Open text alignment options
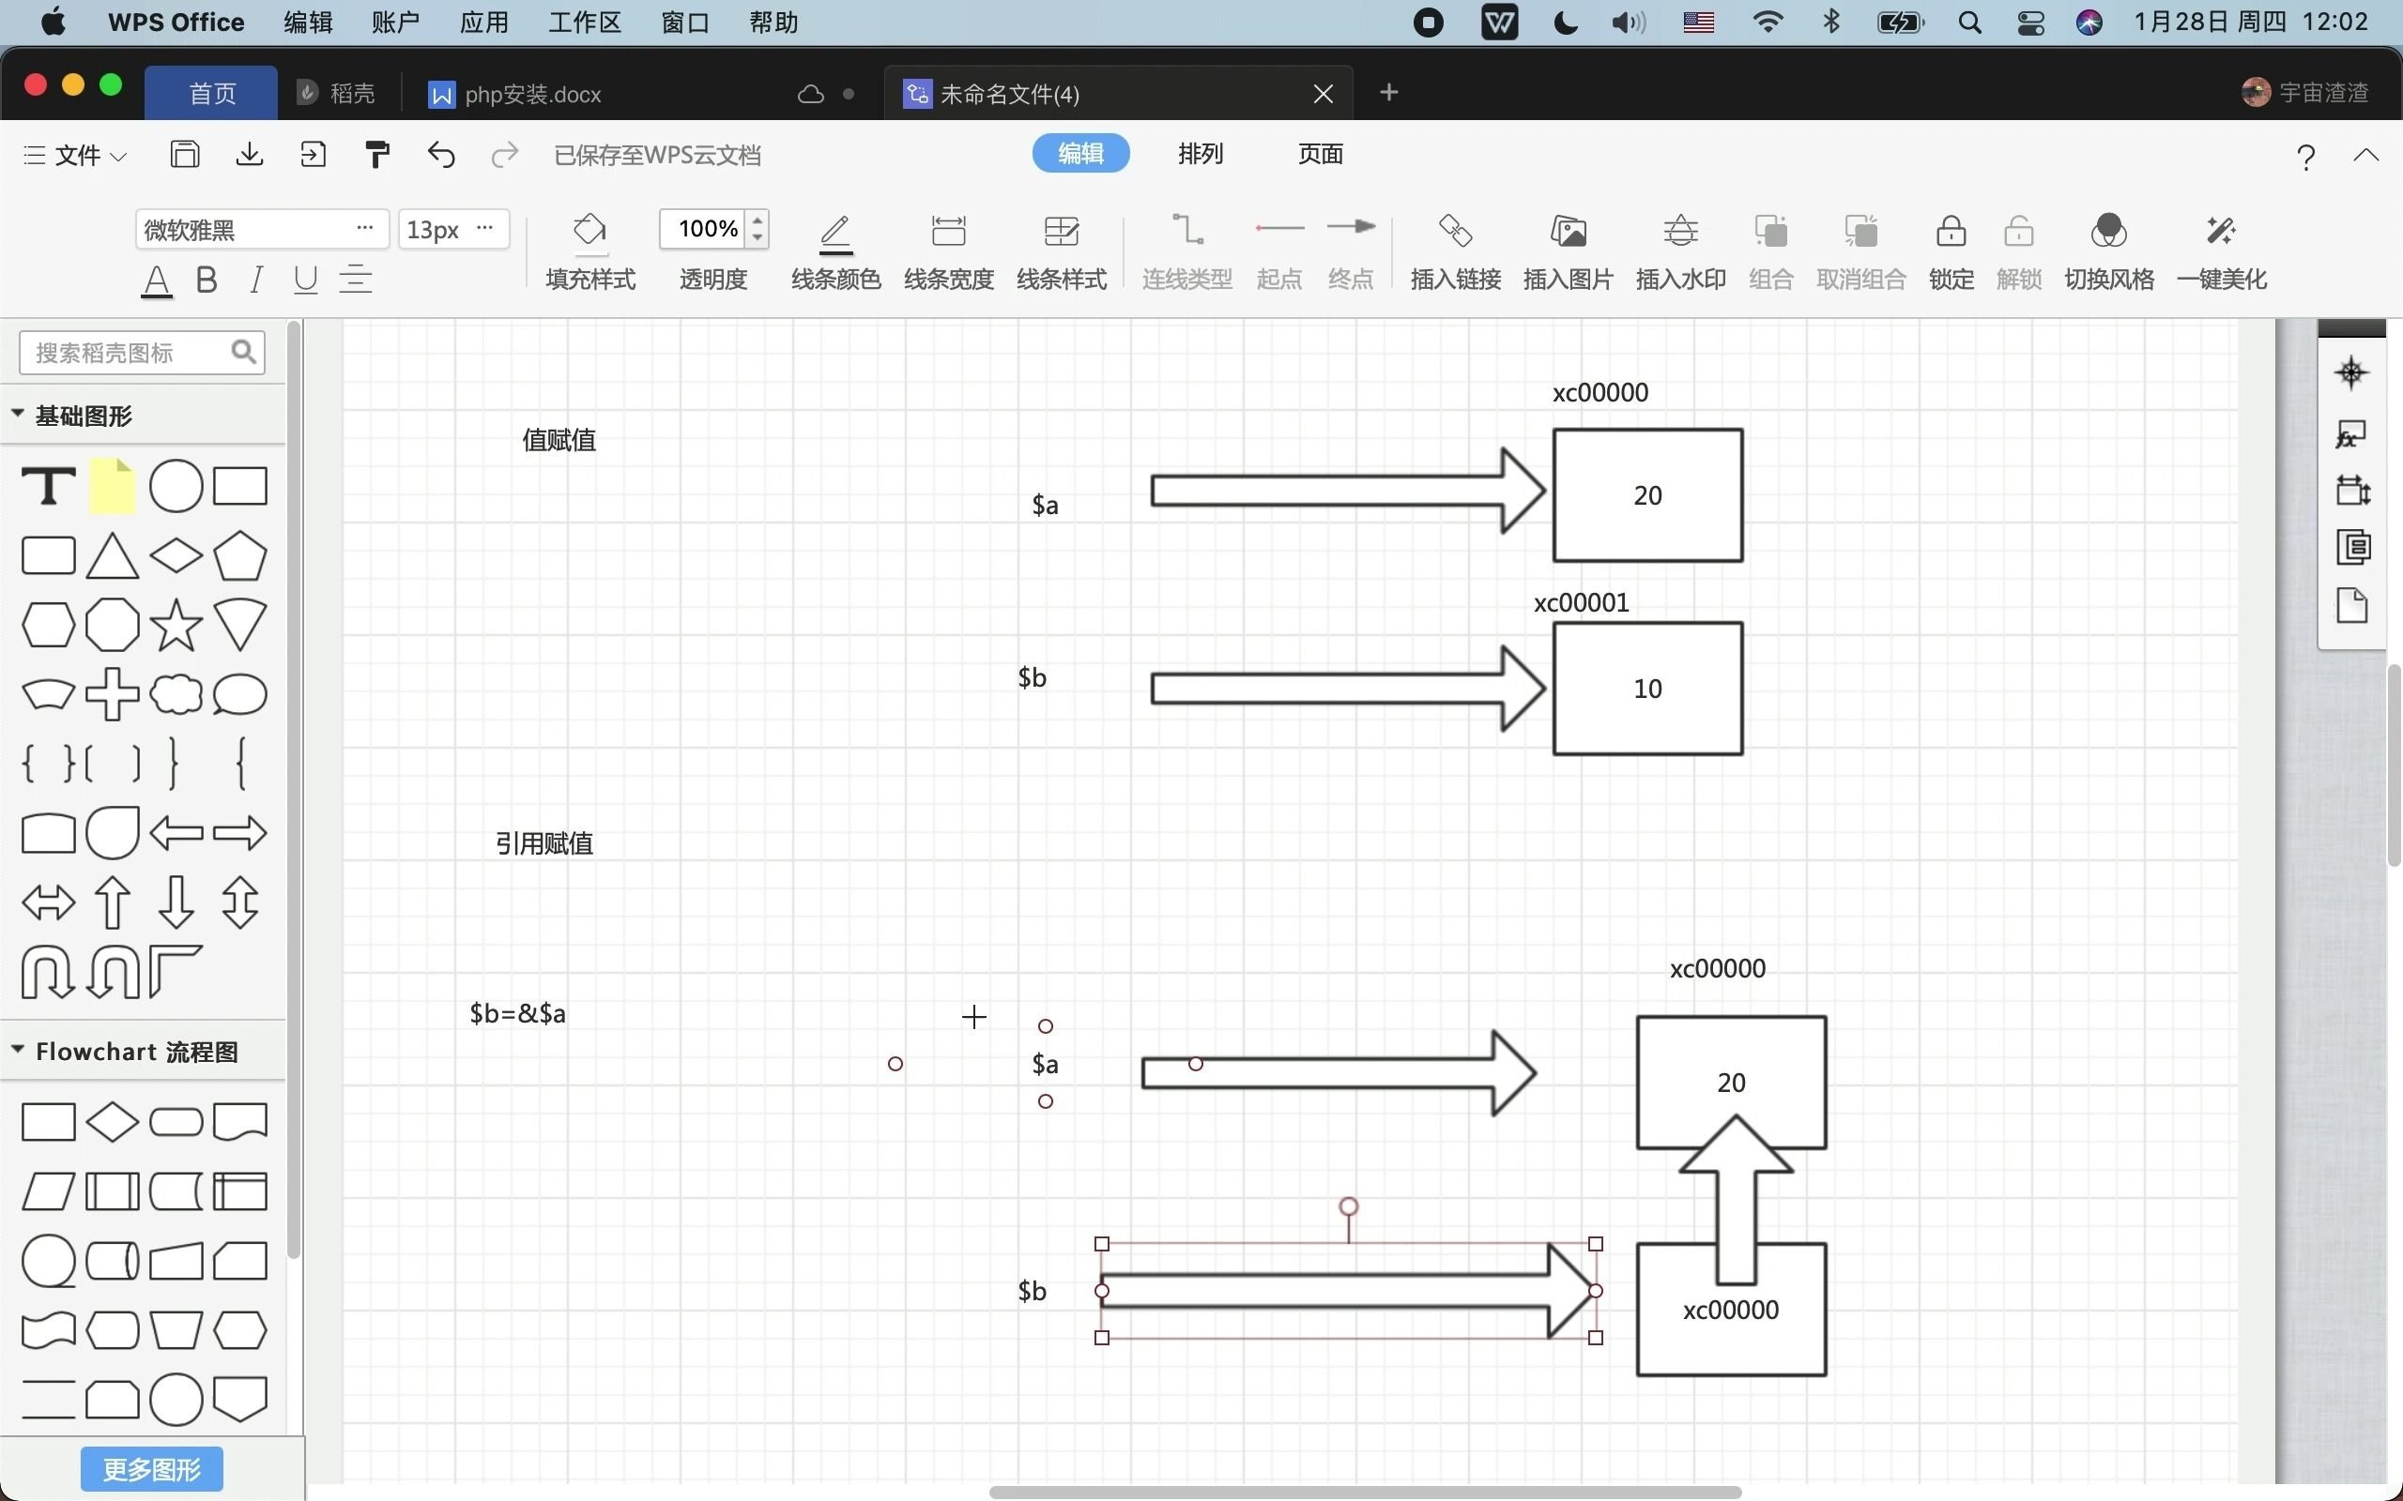This screenshot has height=1501, width=2403. click(356, 280)
